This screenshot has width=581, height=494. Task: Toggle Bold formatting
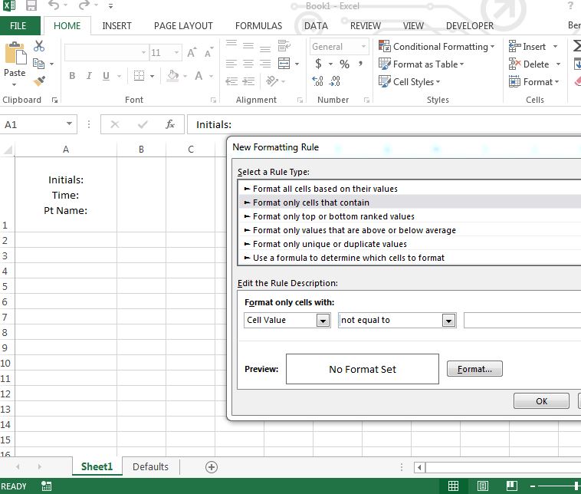[72, 76]
